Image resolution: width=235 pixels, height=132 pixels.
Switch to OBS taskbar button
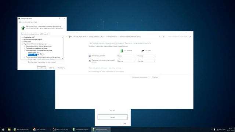point(61,129)
